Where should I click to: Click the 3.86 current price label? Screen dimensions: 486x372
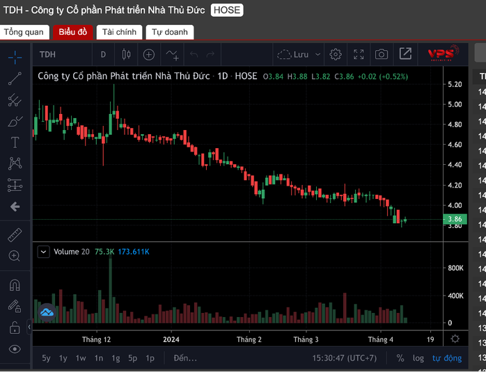tap(455, 219)
